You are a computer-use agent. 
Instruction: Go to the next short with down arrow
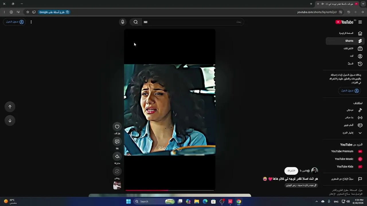click(x=10, y=120)
